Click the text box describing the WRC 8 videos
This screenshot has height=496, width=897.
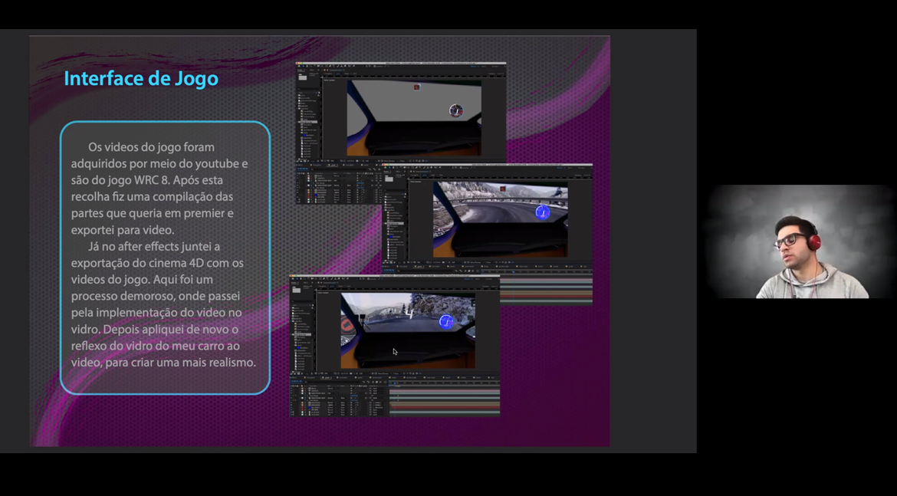(x=165, y=257)
